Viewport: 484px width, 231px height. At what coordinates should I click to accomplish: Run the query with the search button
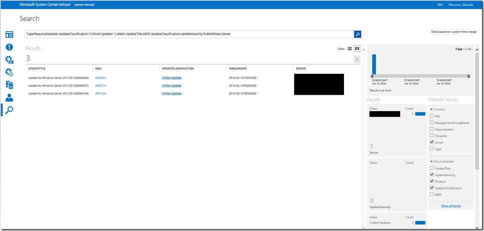pos(357,34)
